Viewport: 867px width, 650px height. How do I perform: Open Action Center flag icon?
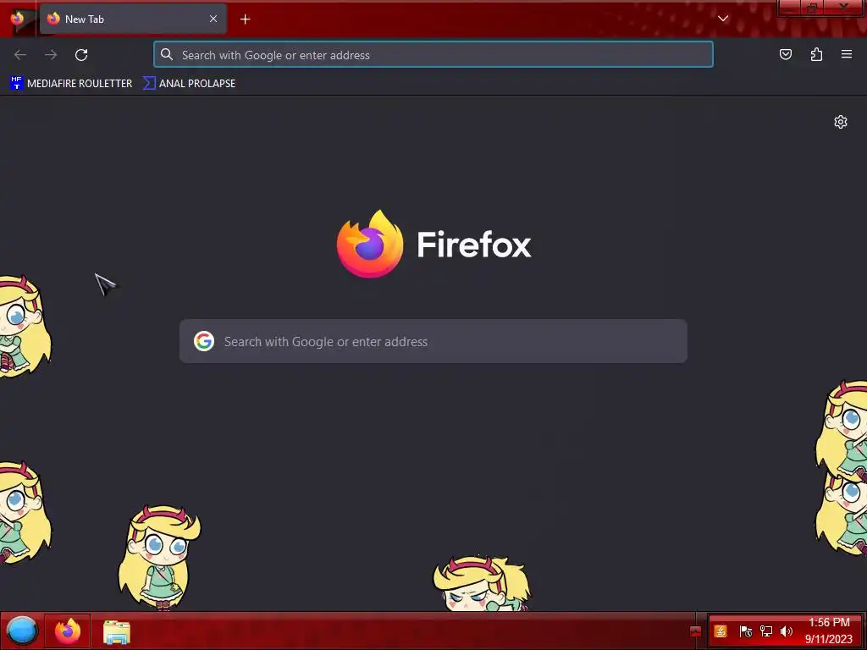click(745, 631)
